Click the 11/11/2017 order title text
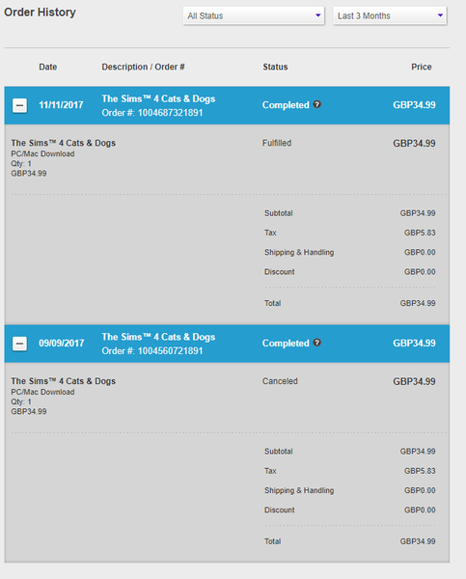 158,99
